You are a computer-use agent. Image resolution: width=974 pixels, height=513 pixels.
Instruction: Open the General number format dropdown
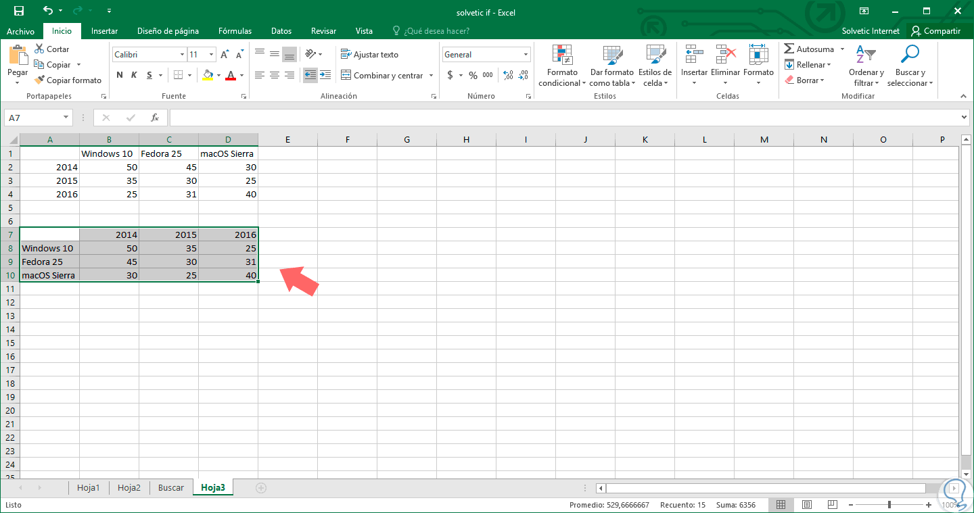526,55
